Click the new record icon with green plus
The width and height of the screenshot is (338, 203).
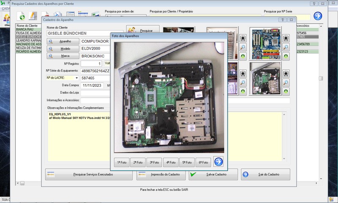(x=21, y=16)
